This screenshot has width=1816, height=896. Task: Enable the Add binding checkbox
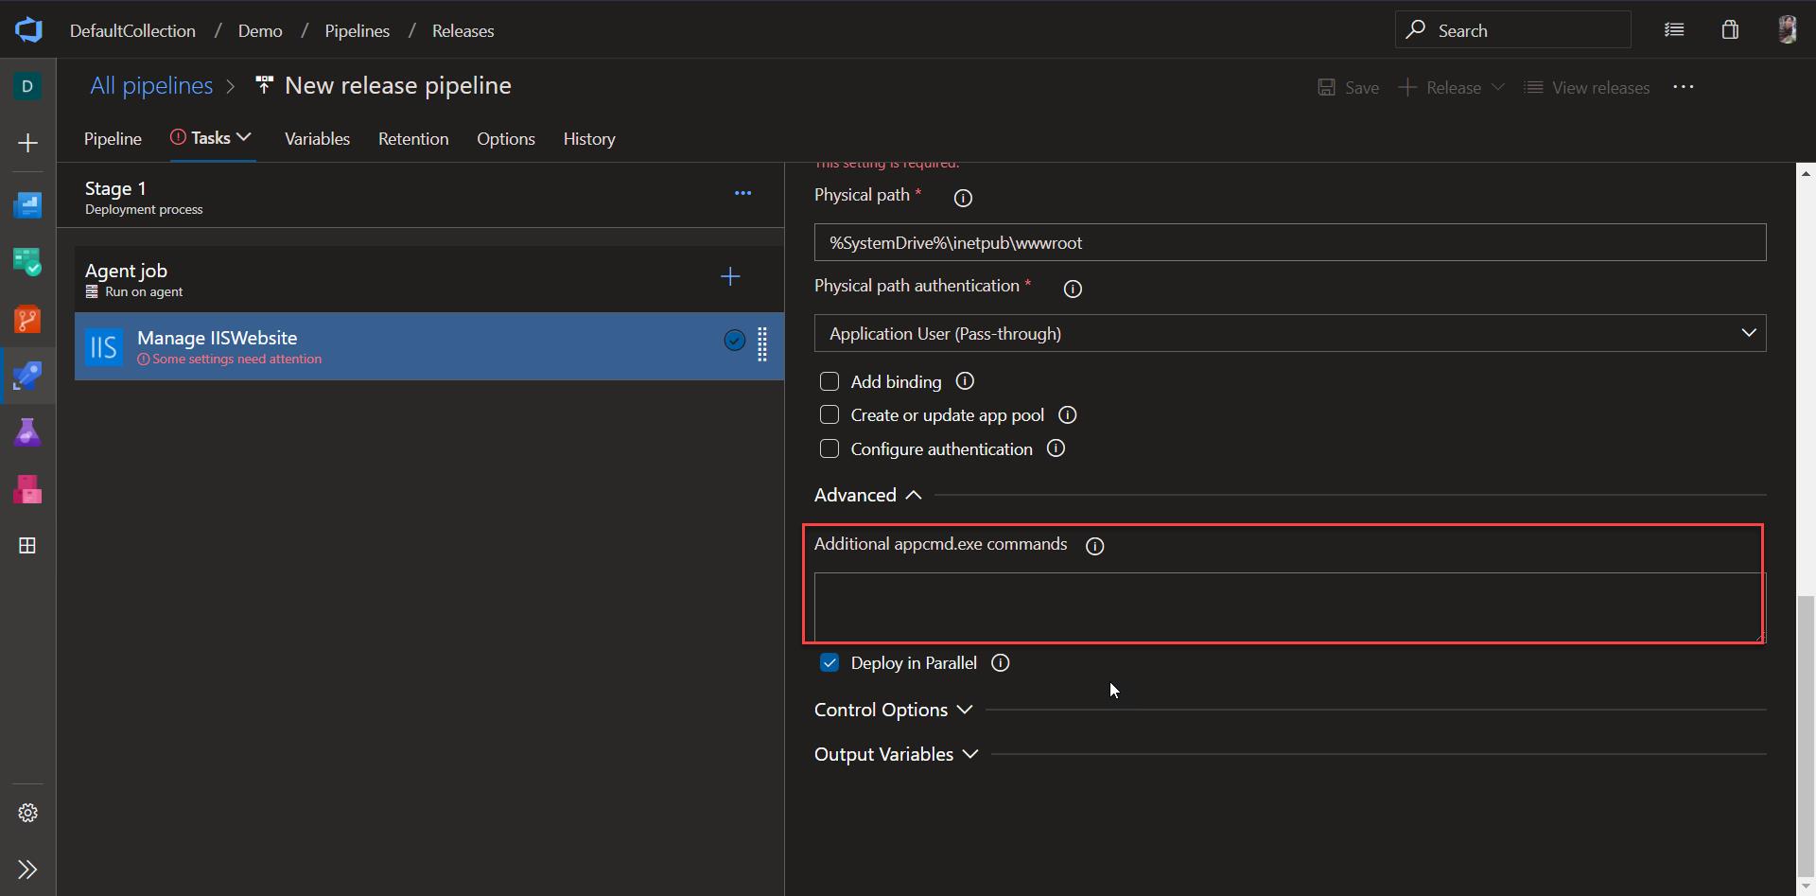829,381
